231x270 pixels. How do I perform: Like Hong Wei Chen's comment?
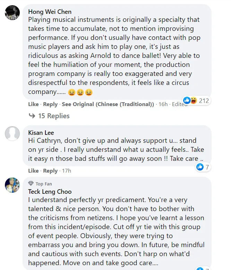33,104
